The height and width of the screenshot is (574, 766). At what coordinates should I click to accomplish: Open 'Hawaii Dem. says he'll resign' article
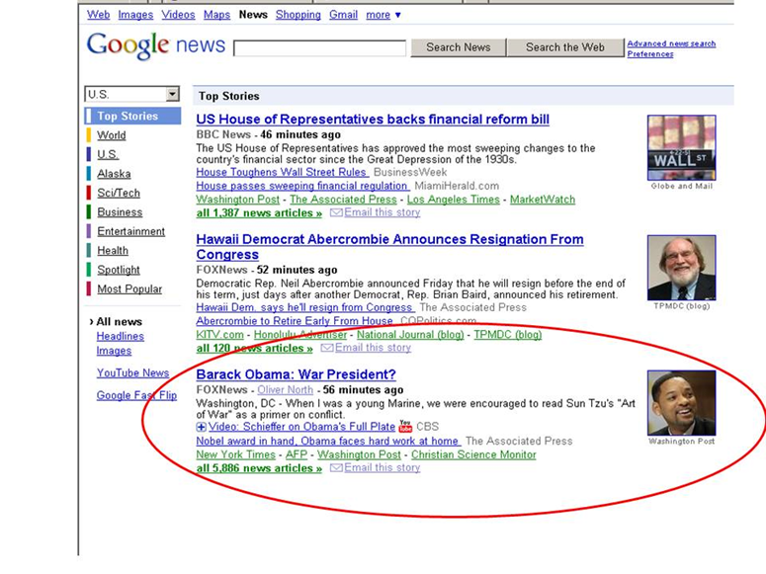coord(304,307)
